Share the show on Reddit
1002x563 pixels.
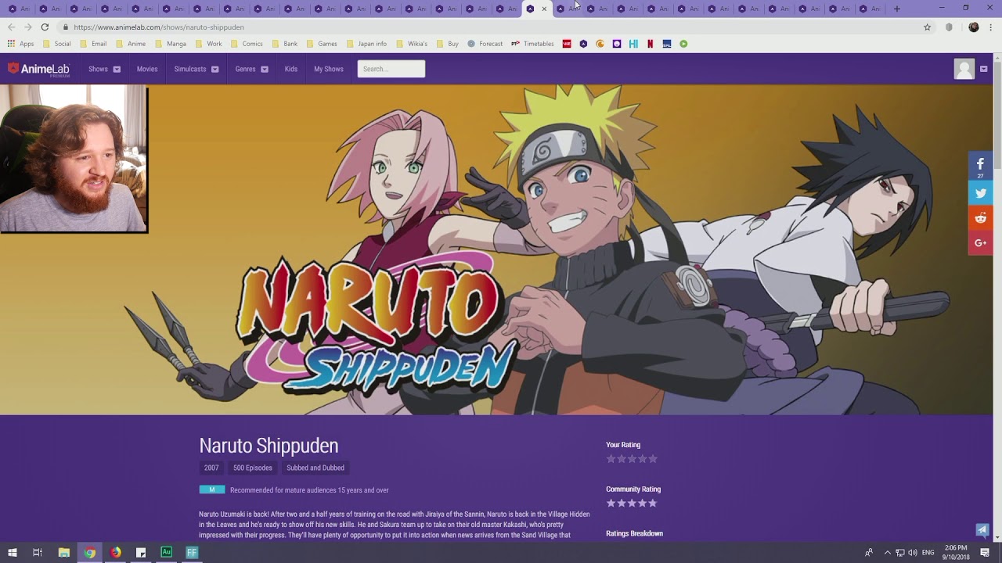pos(980,218)
